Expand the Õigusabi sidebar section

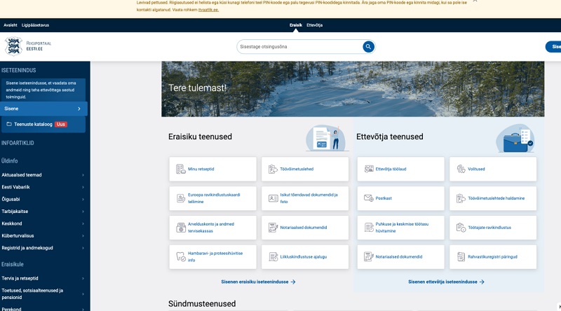pos(83,200)
